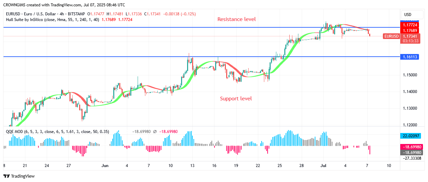Click the 16 date label on time axis
The image size is (428, 182).
[x=214, y=166]
